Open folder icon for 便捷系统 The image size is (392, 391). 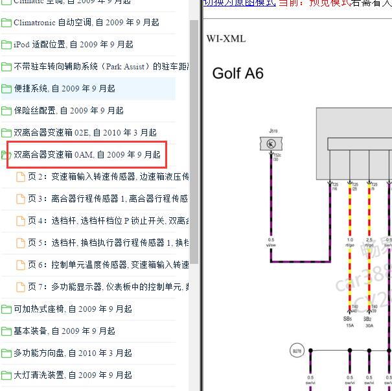click(6, 89)
